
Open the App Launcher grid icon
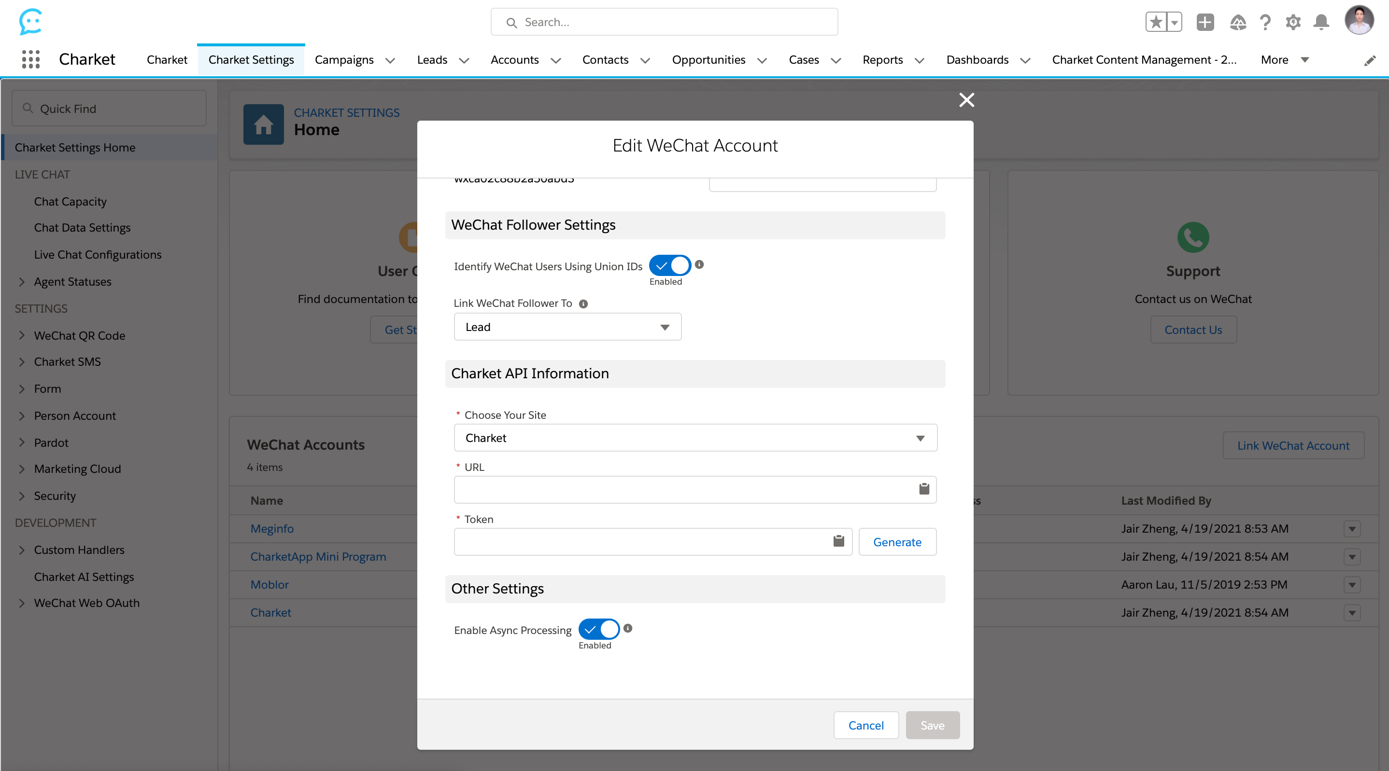click(x=31, y=59)
